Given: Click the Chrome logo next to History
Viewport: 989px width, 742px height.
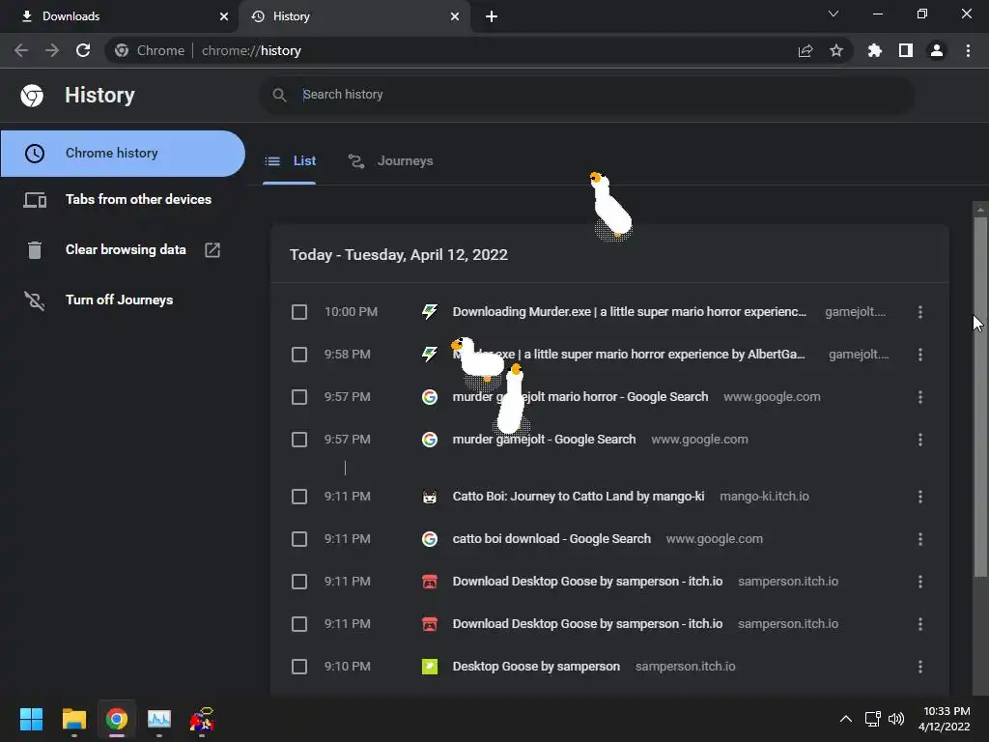Looking at the screenshot, I should coord(32,96).
